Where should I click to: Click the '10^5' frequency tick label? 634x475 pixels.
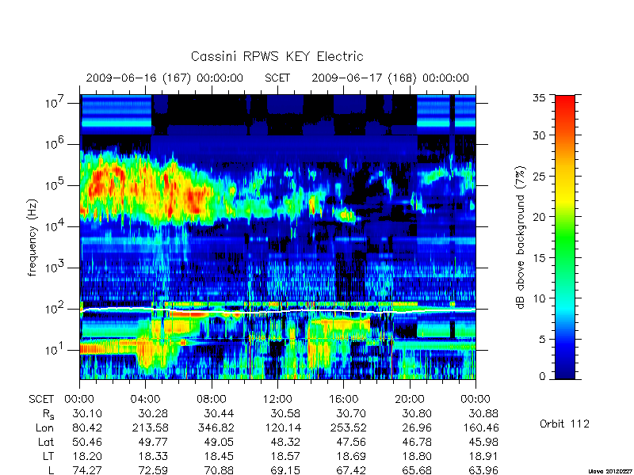(55, 185)
